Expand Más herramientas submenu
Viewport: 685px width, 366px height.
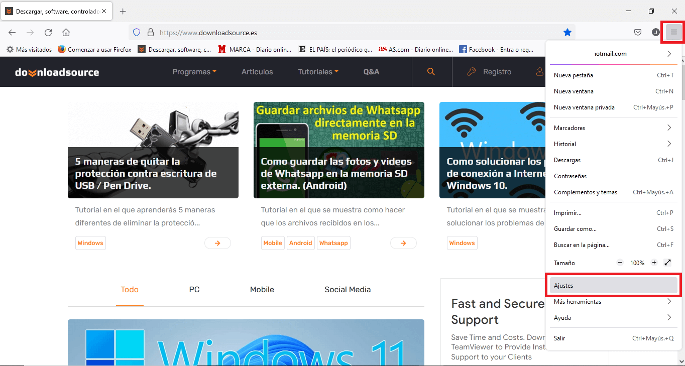(x=614, y=302)
